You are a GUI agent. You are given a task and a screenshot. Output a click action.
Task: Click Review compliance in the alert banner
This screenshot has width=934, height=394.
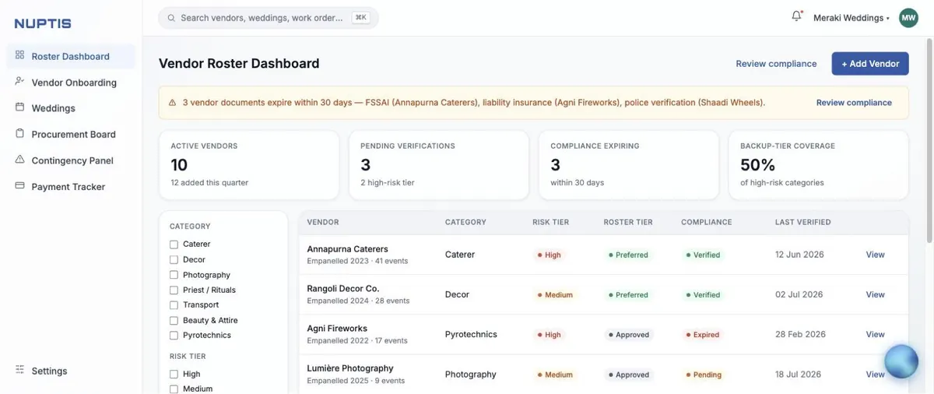point(854,103)
